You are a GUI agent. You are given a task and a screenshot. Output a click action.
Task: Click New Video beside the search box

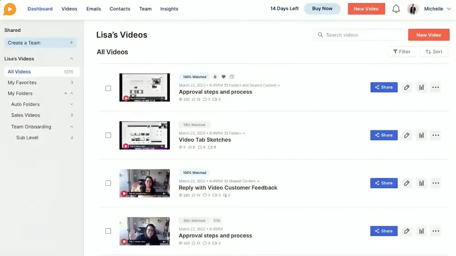(429, 35)
